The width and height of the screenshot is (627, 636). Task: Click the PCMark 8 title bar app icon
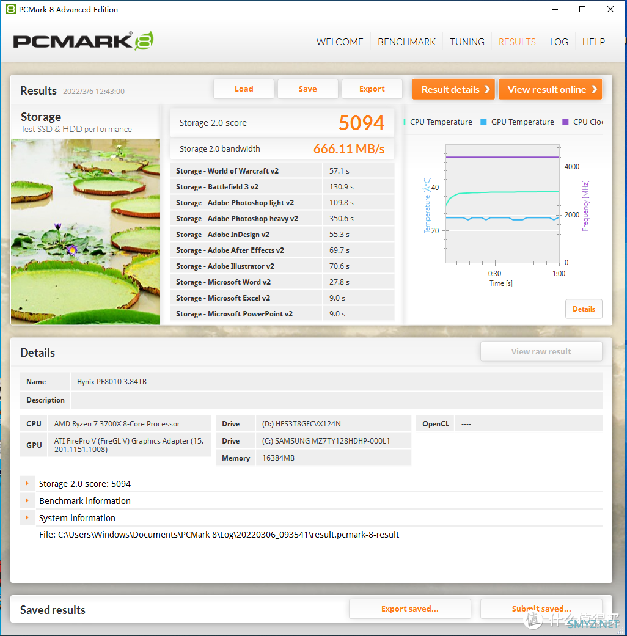coord(11,9)
